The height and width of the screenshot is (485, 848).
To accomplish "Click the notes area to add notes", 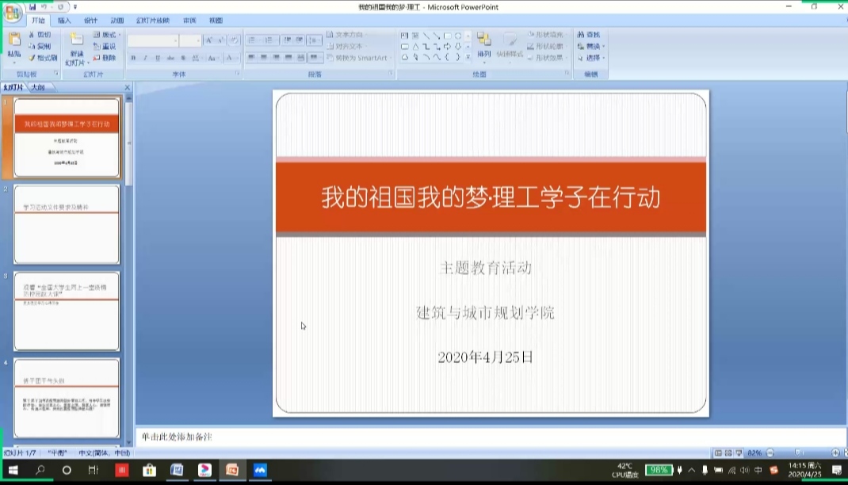I will (x=476, y=437).
